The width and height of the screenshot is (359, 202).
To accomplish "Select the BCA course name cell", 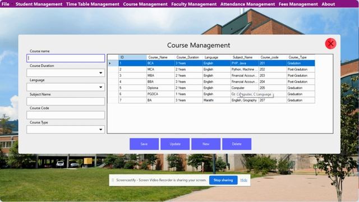I will point(160,63).
